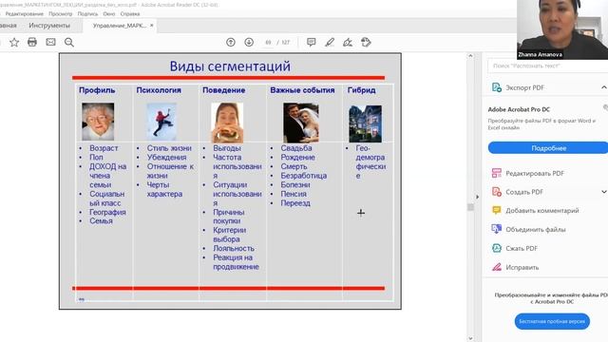The image size is (608, 342).
Task: Click the page number field
Action: tap(268, 42)
